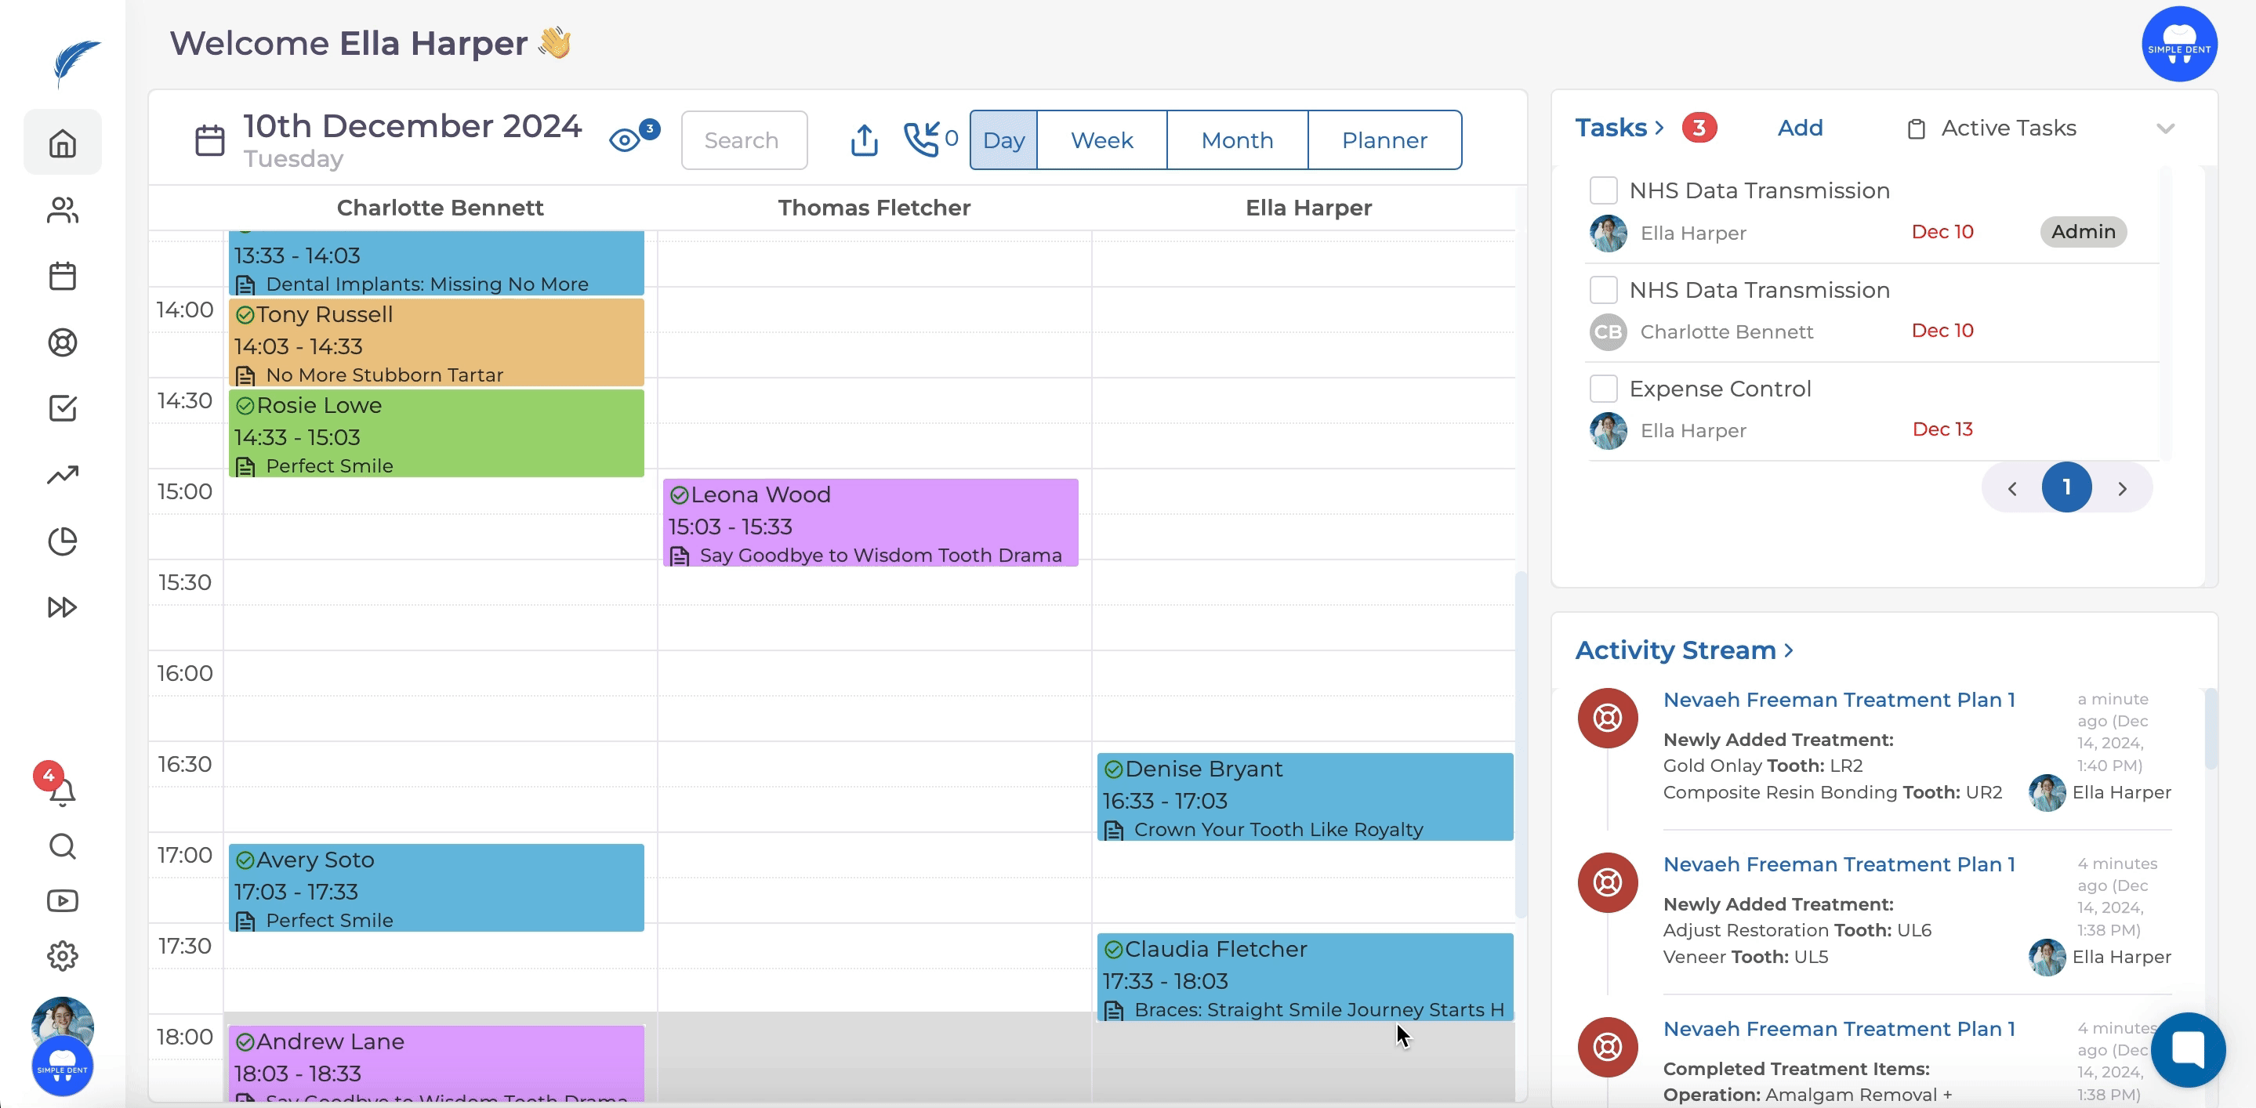Viewport: 2256px width, 1108px height.
Task: Click the calendar Search input field
Action: tap(744, 140)
